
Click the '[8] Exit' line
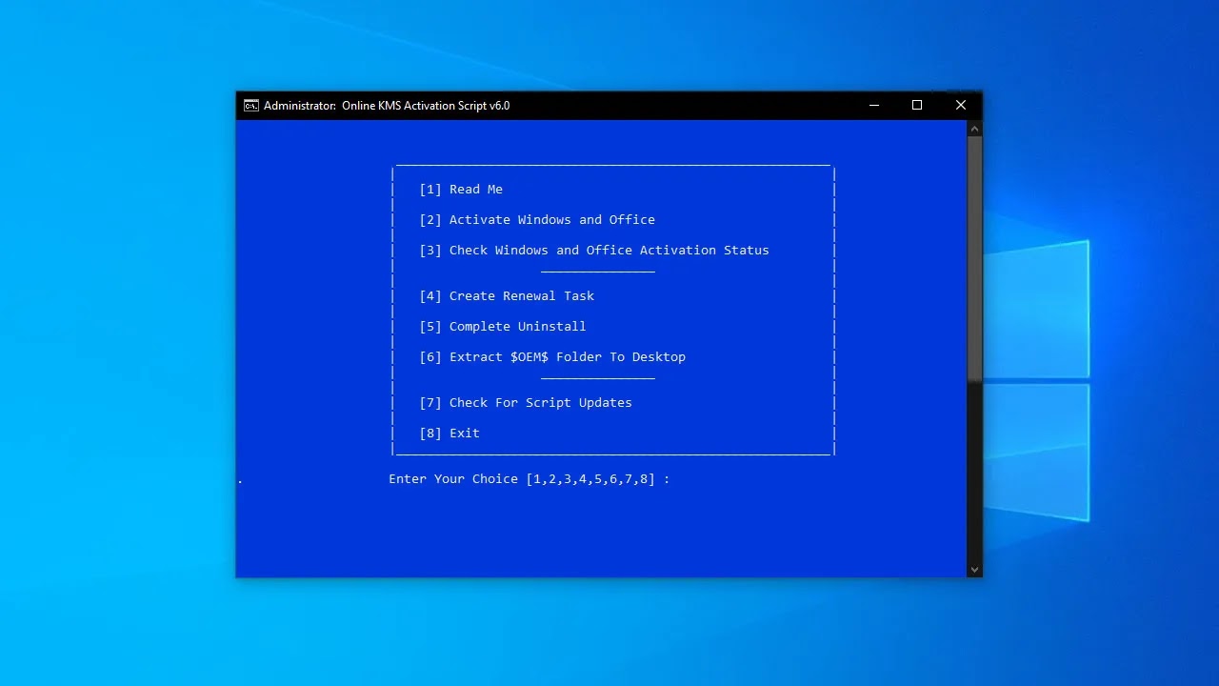pyautogui.click(x=450, y=434)
